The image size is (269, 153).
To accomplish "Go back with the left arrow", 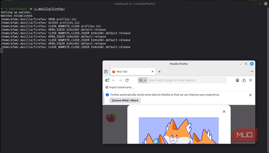I will click(114, 80).
